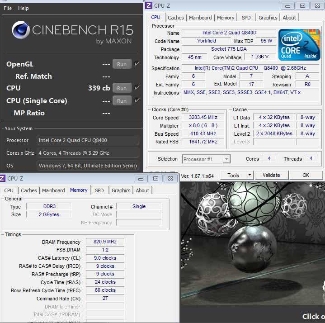Click the Multiplier value x 8.0 (6 - 8)
Screen dimensions: 325x323
point(203,125)
